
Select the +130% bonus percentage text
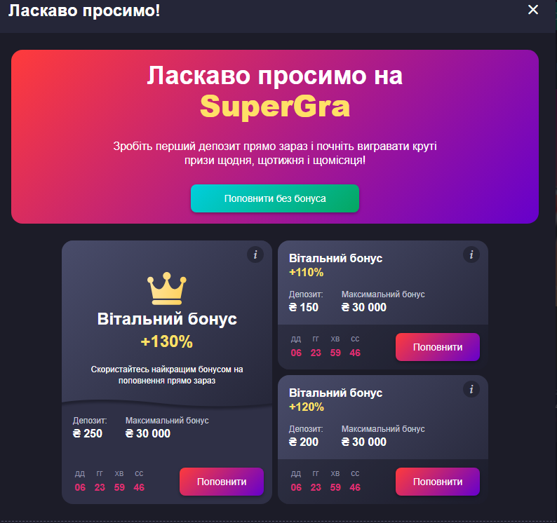point(166,341)
